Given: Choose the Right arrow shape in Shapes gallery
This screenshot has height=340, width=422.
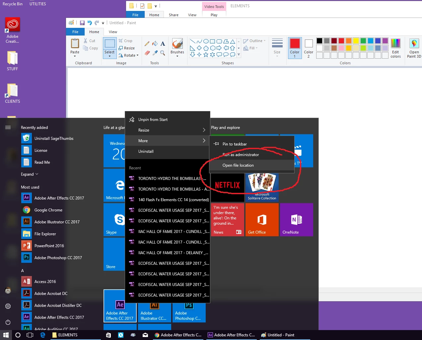Looking at the screenshot, I should point(219,48).
